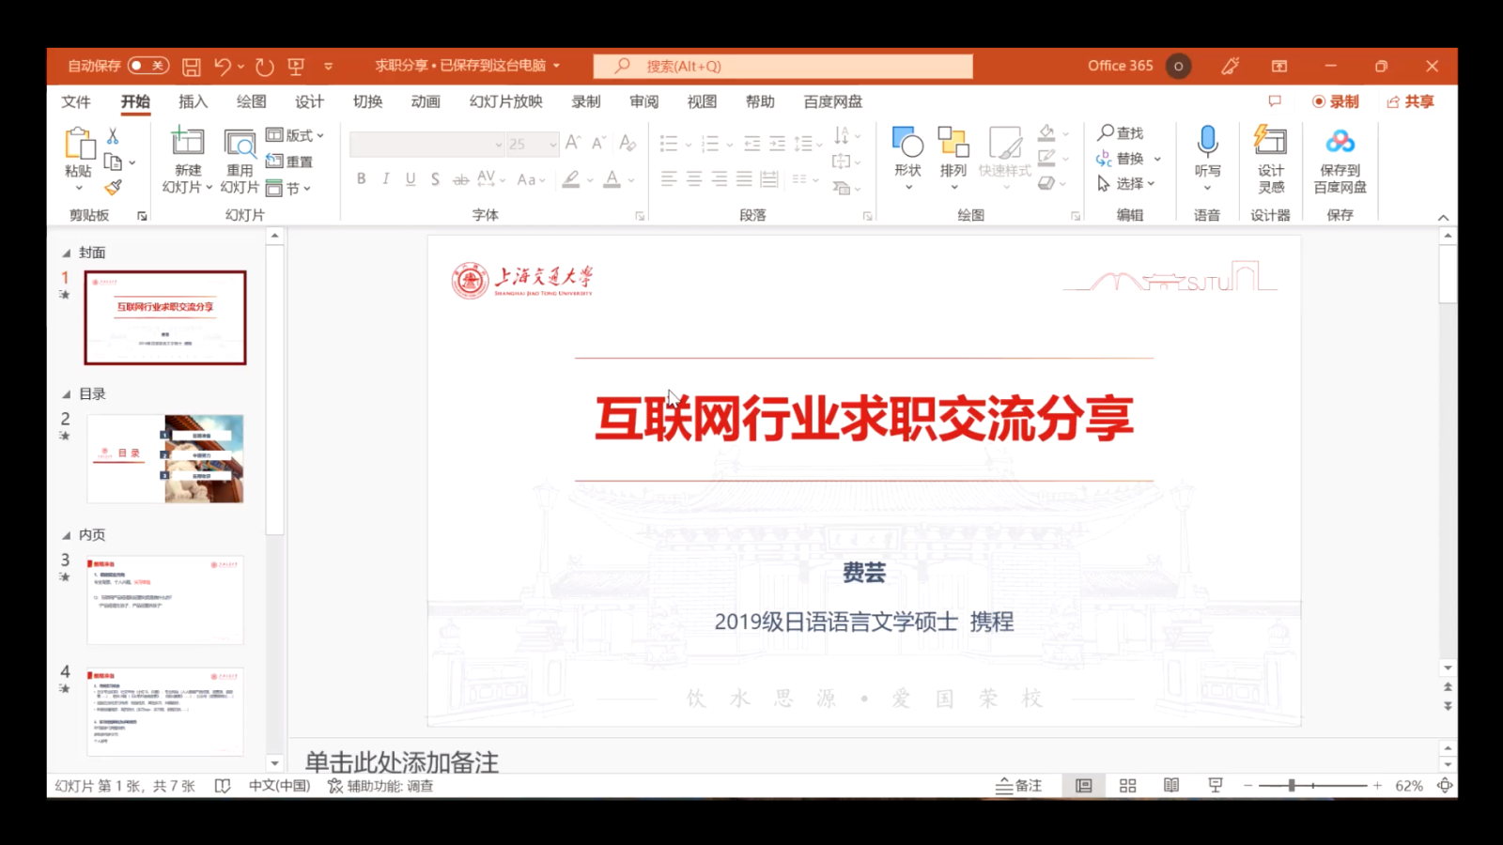Toggle the Notes (备注) pane
The height and width of the screenshot is (845, 1503).
1019,786
